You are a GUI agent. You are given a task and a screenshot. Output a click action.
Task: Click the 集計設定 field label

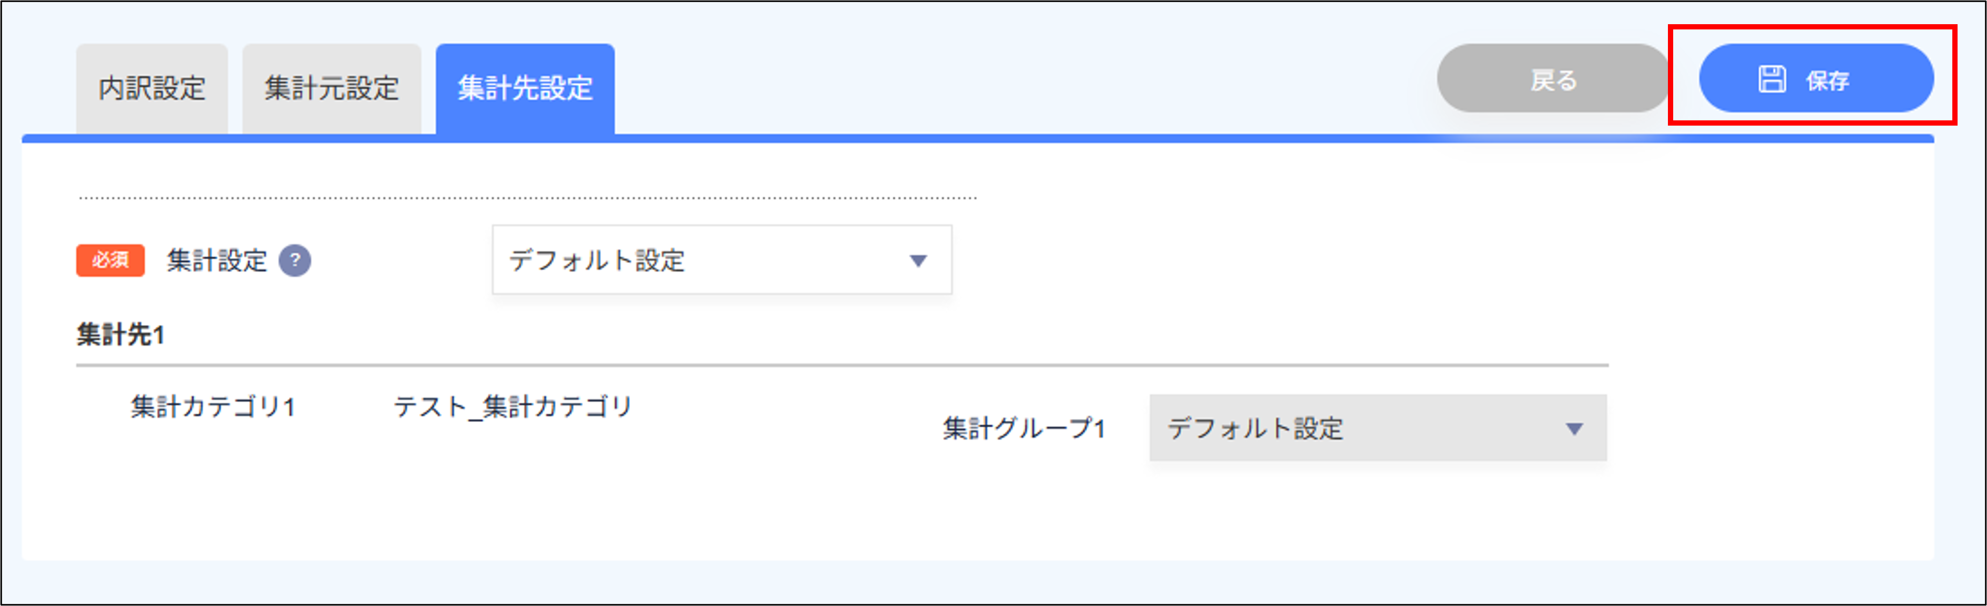pyautogui.click(x=218, y=261)
